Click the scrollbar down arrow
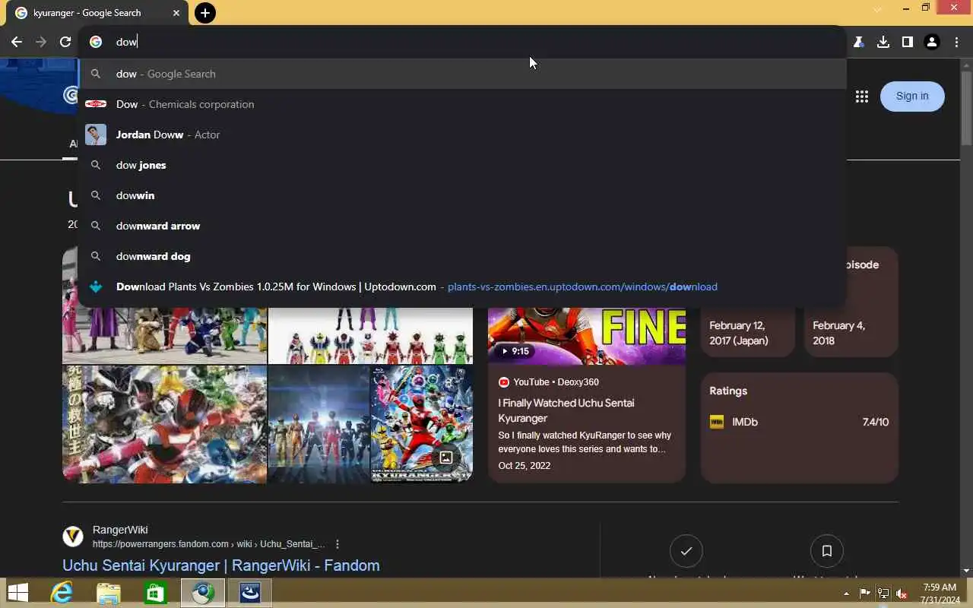Screen dimensions: 973x608 [x=966, y=570]
